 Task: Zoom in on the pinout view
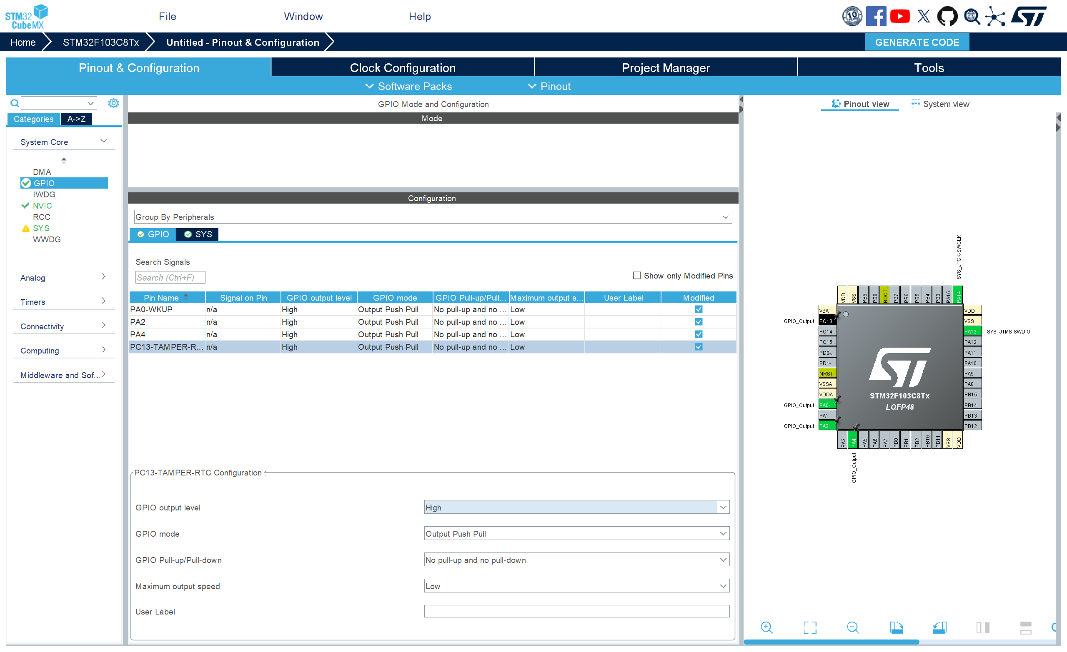point(766,627)
